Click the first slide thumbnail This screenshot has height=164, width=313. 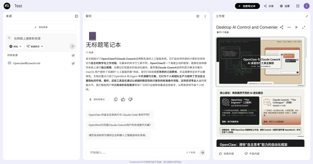260,62
